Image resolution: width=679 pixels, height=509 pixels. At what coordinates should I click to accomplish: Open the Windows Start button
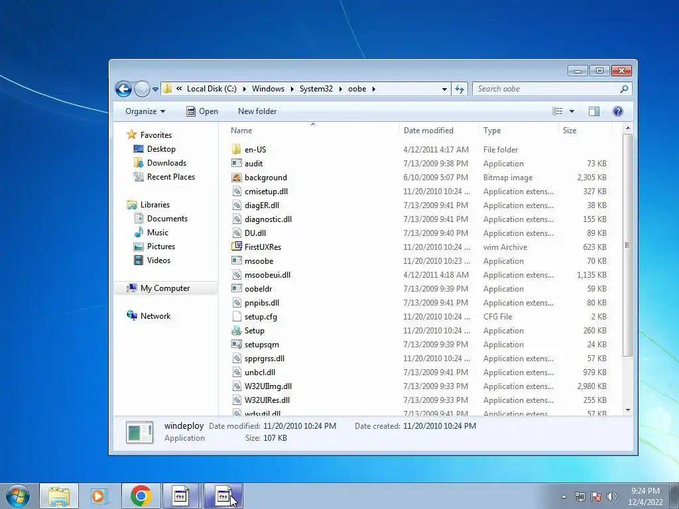tap(18, 496)
